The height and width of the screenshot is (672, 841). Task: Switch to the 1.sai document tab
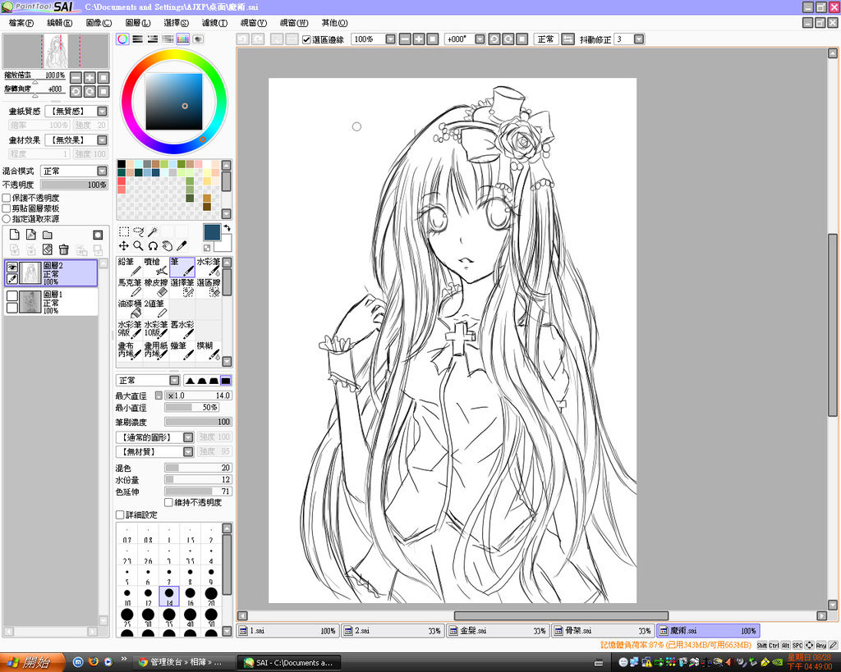click(x=287, y=631)
